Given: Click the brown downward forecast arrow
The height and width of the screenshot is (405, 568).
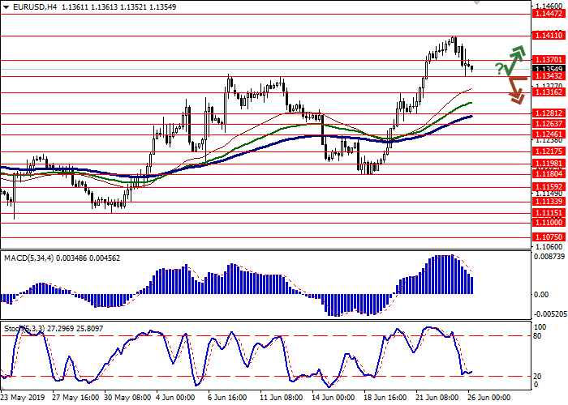Looking at the screenshot, I should (x=513, y=90).
